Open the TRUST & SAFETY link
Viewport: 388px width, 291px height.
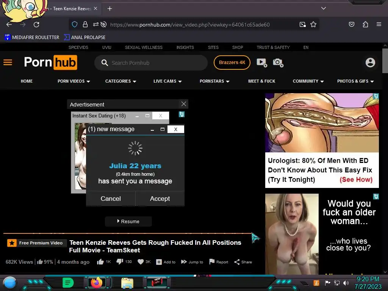[273, 47]
